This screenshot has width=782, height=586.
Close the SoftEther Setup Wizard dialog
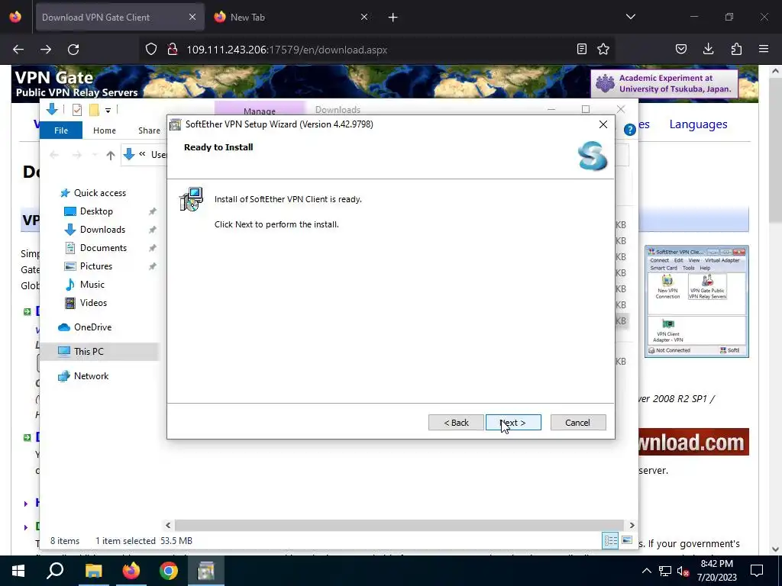(x=603, y=124)
